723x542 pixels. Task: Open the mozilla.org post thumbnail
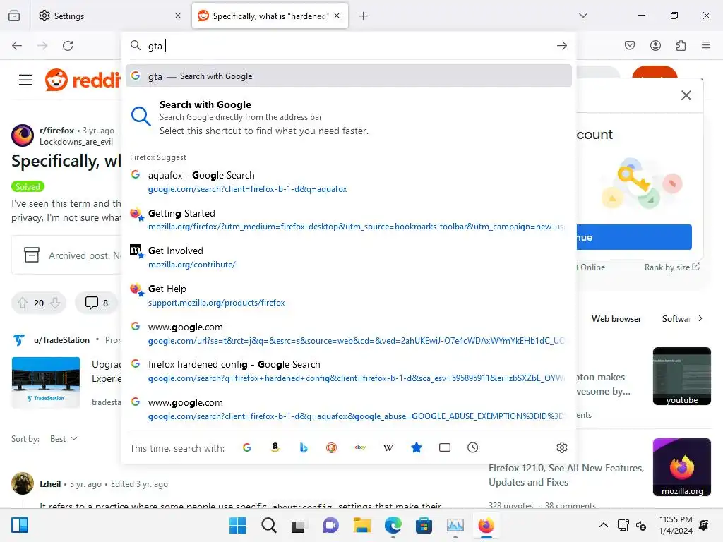point(681,467)
